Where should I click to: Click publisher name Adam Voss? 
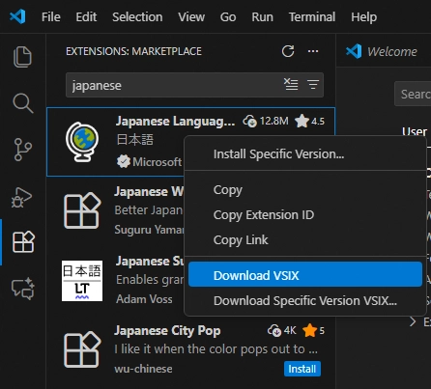pos(144,299)
